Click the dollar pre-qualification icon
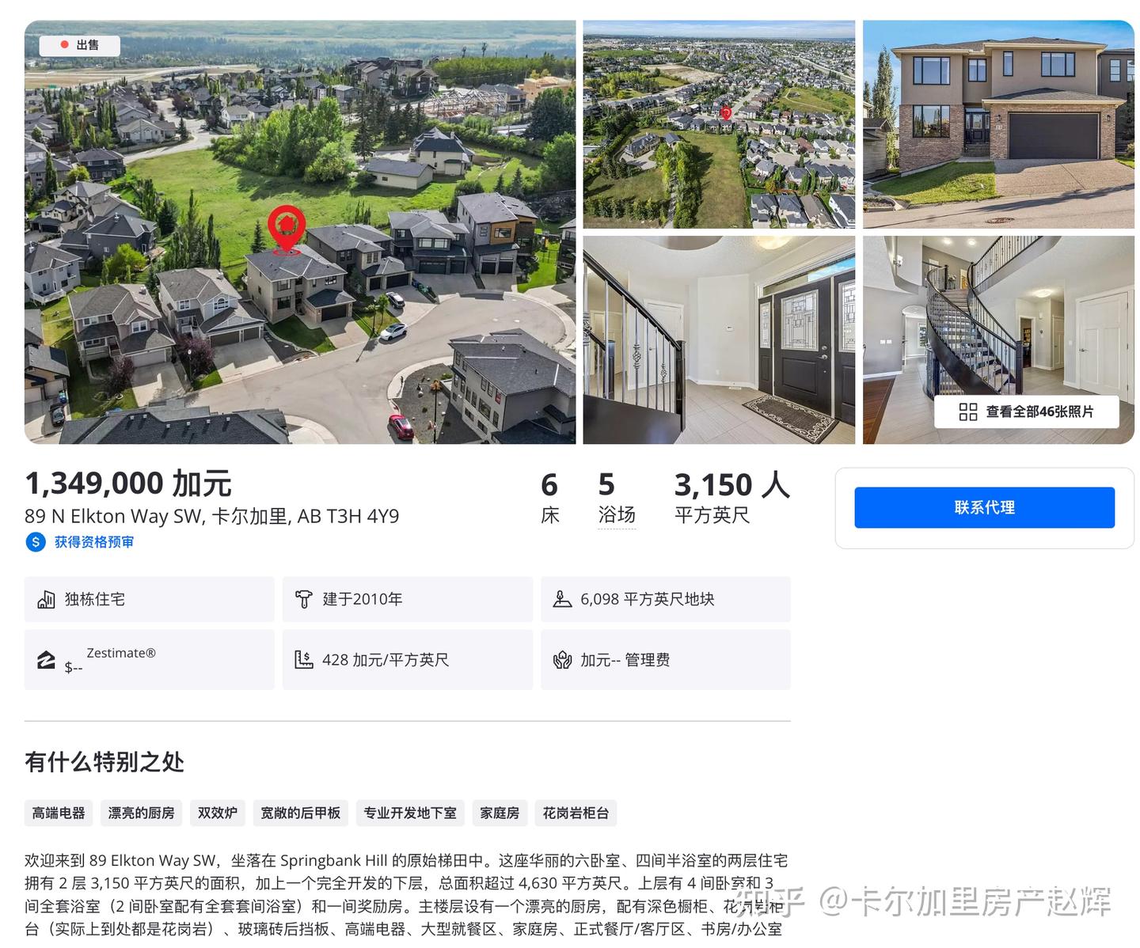 click(x=36, y=542)
